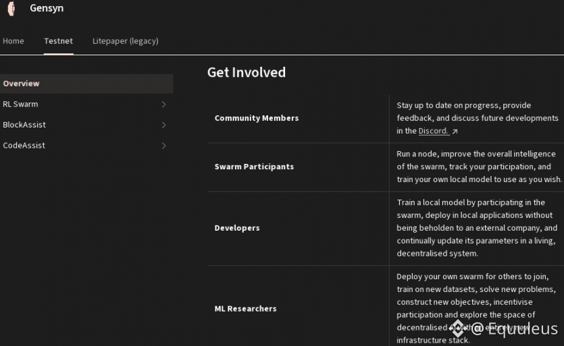Screen dimensions: 564x346
Task: Click the Gensyn site title
Action: (47, 9)
